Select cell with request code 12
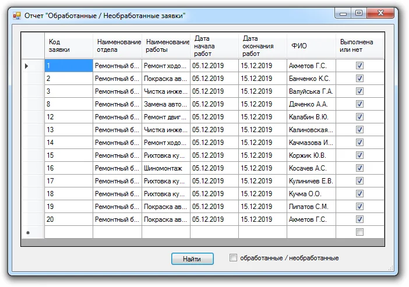This screenshot has height=287, width=409. (69, 117)
